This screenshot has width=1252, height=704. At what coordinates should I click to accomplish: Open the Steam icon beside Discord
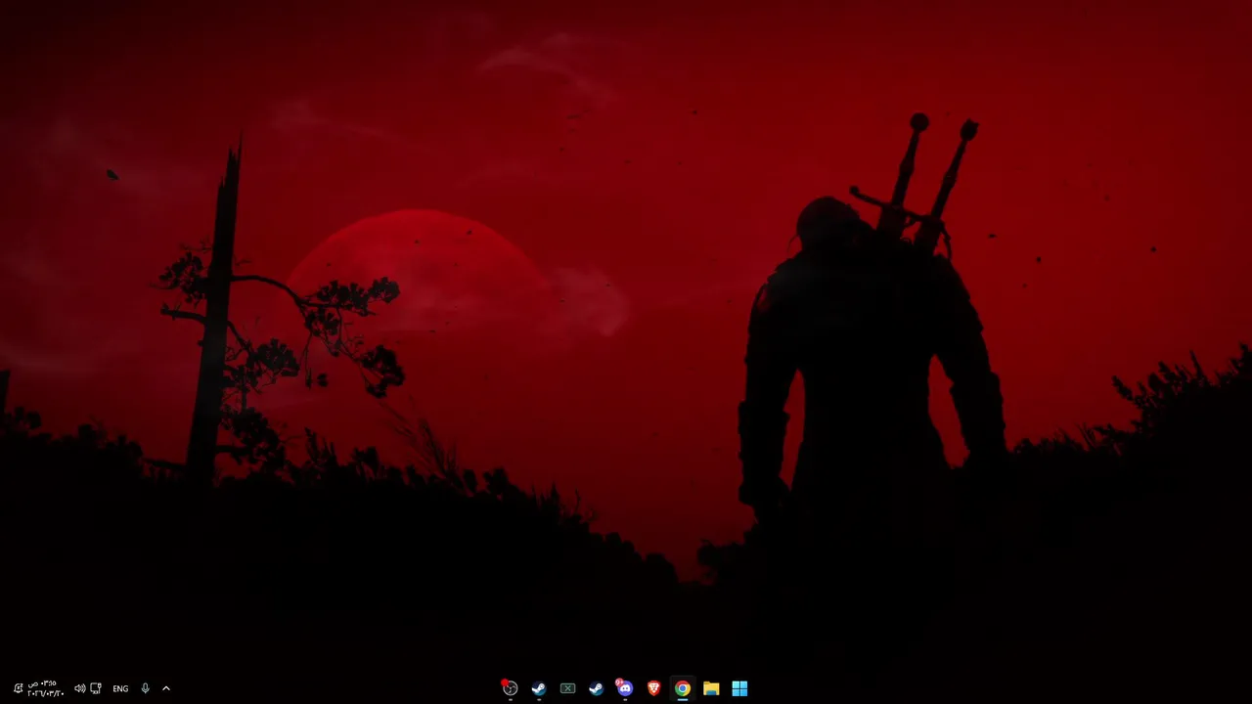pyautogui.click(x=597, y=688)
